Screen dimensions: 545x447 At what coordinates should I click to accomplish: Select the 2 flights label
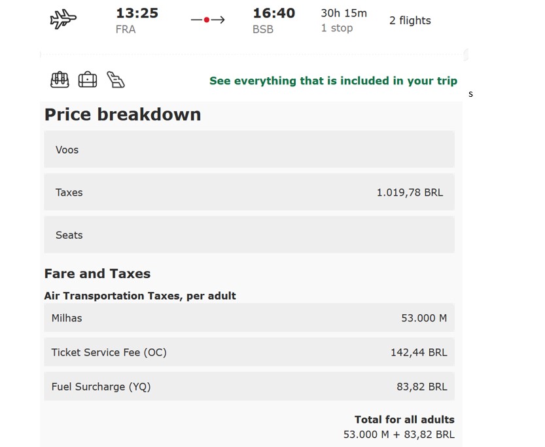[x=410, y=20]
